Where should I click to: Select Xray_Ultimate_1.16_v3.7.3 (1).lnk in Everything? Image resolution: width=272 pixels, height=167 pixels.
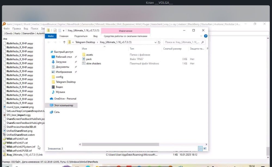tap(24, 155)
